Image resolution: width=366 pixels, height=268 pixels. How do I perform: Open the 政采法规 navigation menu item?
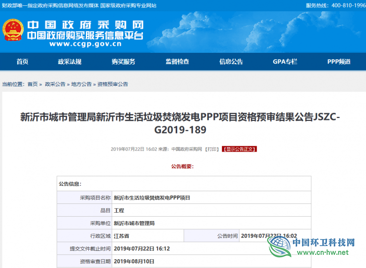click(x=70, y=62)
